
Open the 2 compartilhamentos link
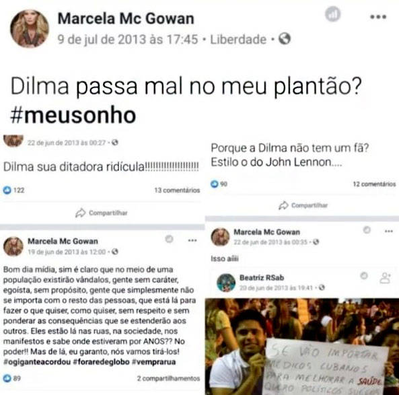(168, 378)
